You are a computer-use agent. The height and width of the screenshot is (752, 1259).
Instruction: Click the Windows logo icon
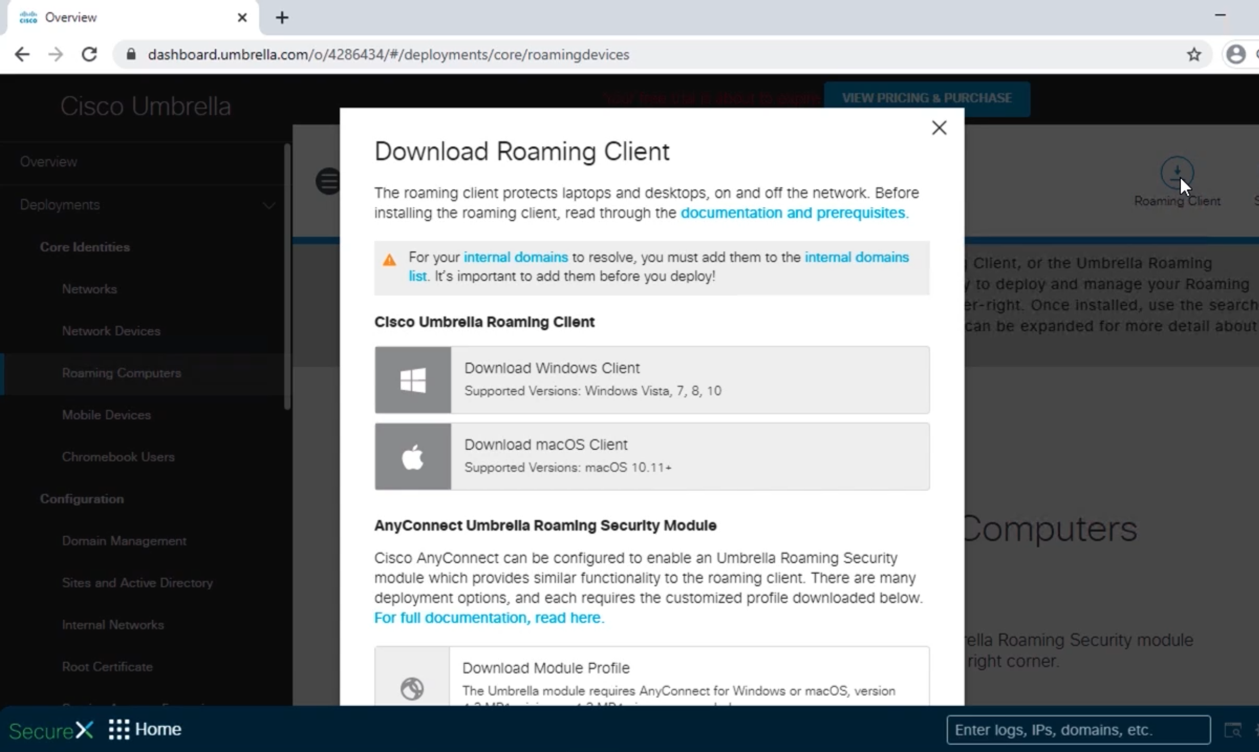pyautogui.click(x=413, y=380)
